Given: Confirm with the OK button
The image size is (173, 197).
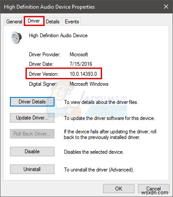Looking at the screenshot, I should [x=119, y=188].
